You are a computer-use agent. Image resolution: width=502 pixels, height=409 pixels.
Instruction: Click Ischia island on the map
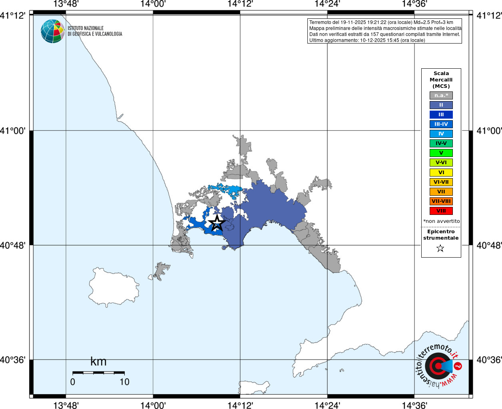tap(113, 287)
